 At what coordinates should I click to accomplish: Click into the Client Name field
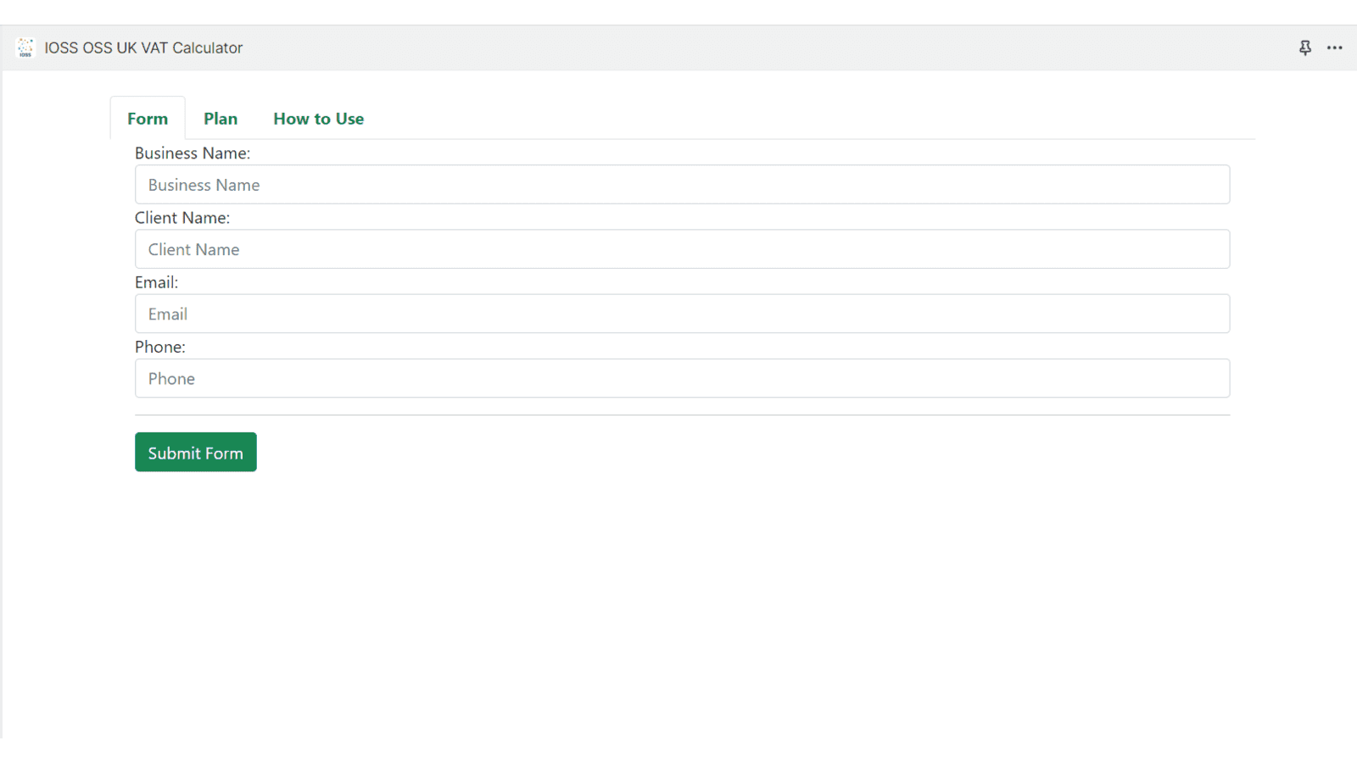coord(682,249)
